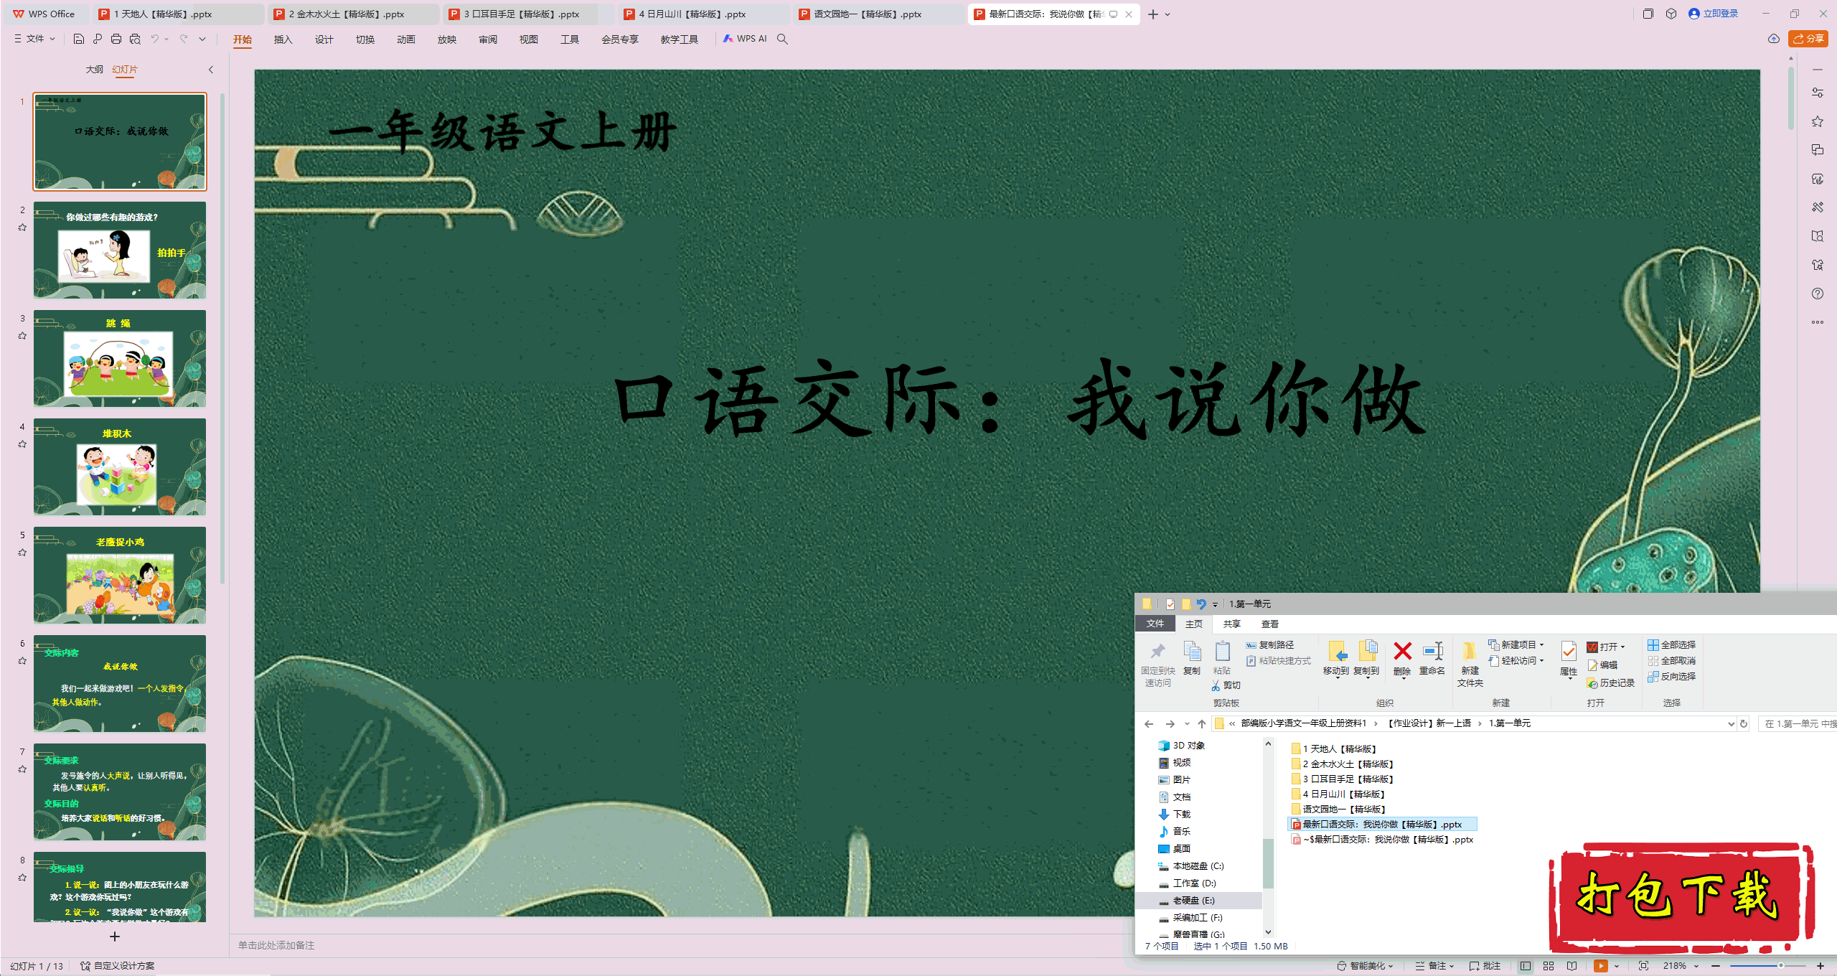The height and width of the screenshot is (976, 1837).
Task: Open 自定义设计方案 in status bar
Action: [x=118, y=966]
